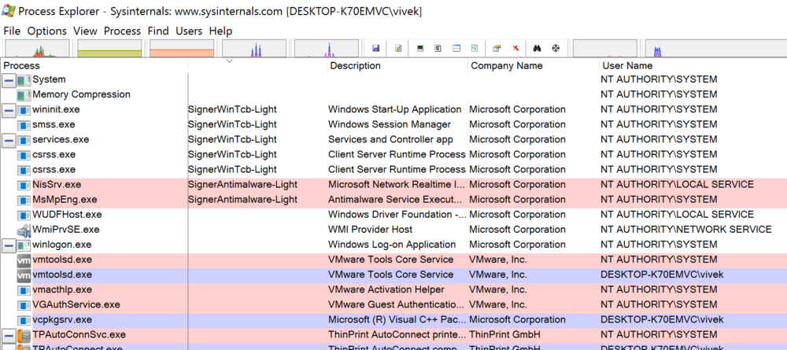Click the Refresh Now toolbar icon

(x=399, y=48)
